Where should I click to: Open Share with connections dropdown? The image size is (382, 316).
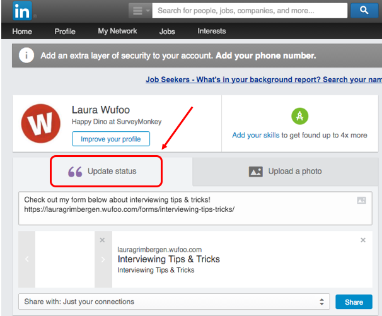coord(174,301)
